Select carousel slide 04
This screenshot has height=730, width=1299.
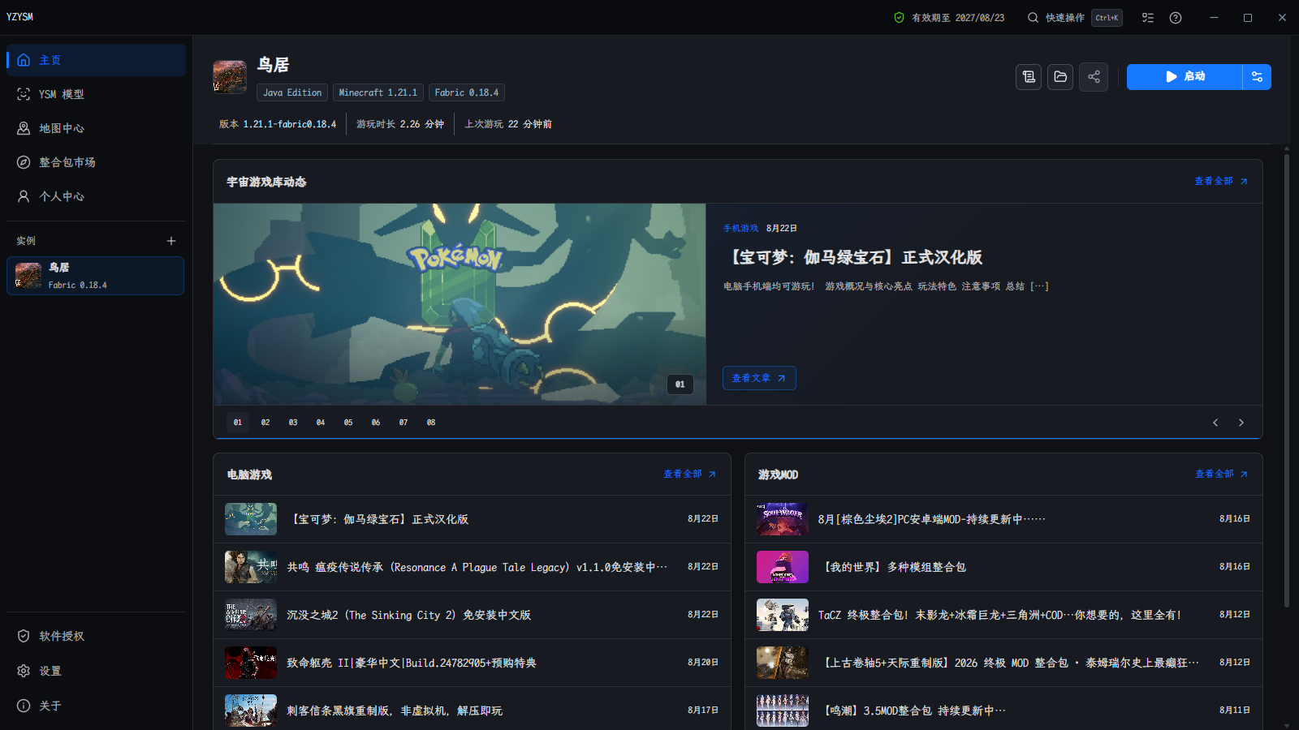coord(321,423)
